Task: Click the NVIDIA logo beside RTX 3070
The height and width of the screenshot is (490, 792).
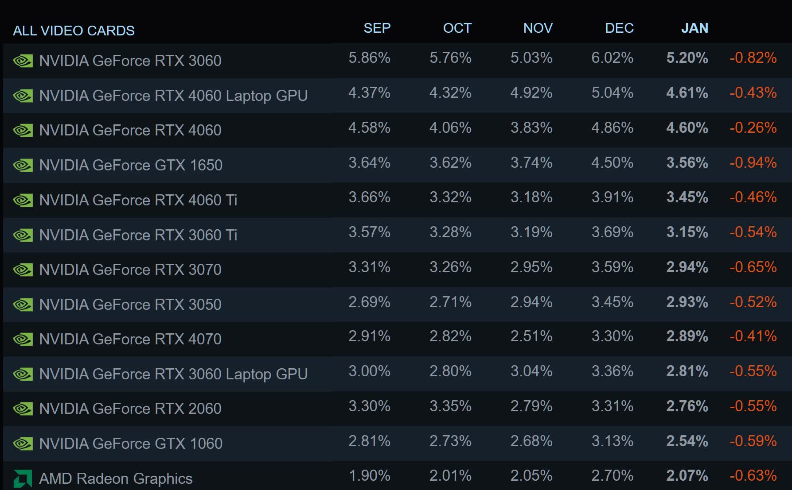Action: [x=23, y=270]
